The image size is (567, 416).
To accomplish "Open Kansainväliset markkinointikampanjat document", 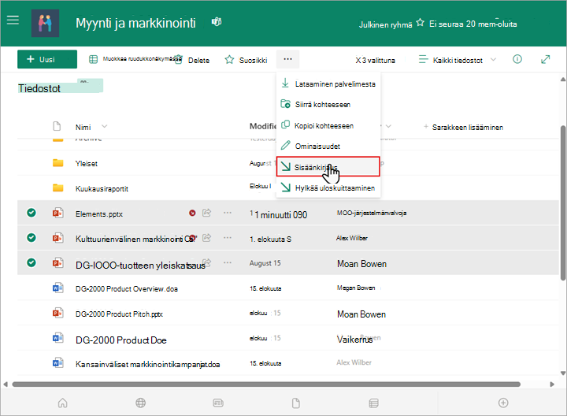I will pos(147,364).
